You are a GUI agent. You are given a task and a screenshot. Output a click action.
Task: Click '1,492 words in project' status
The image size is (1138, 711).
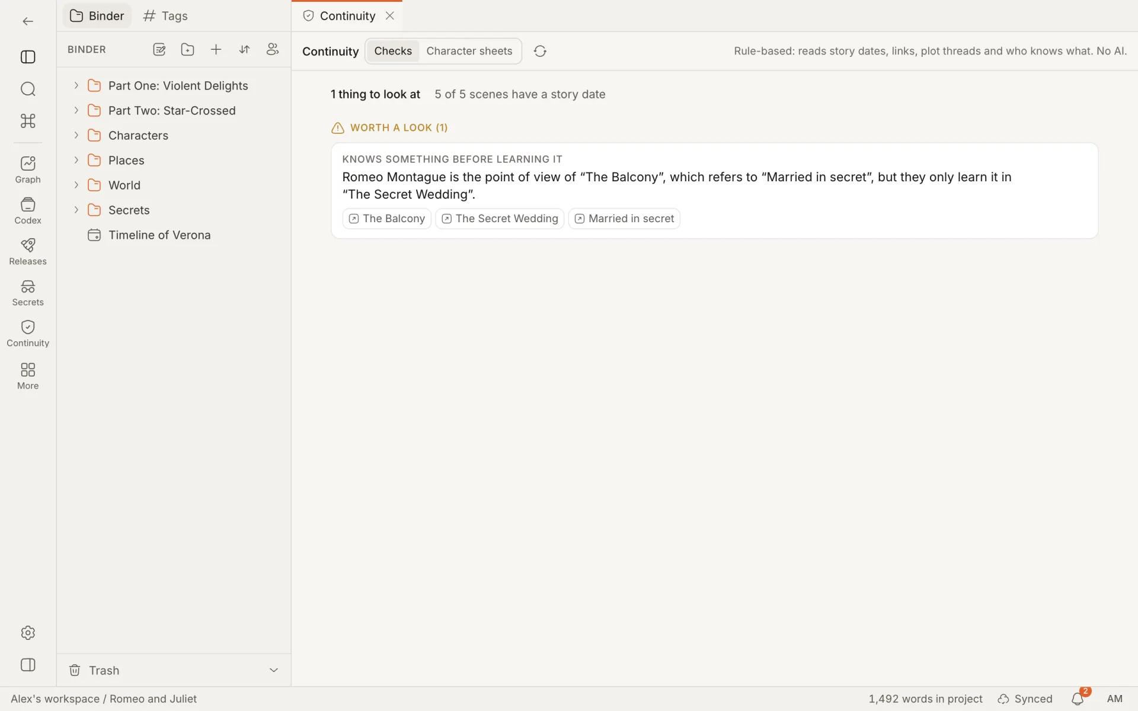click(925, 699)
